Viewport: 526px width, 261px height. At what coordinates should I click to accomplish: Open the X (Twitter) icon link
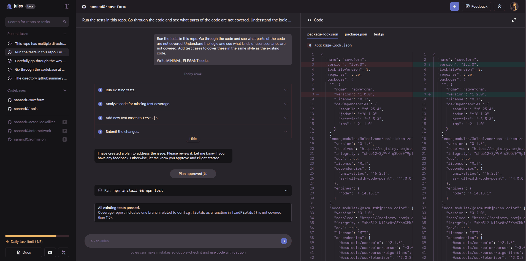[x=64, y=252]
